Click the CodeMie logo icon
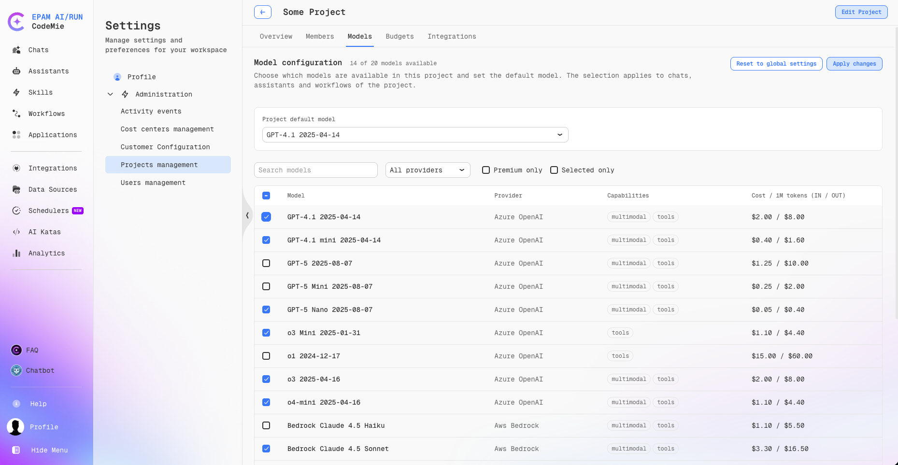 [16, 22]
